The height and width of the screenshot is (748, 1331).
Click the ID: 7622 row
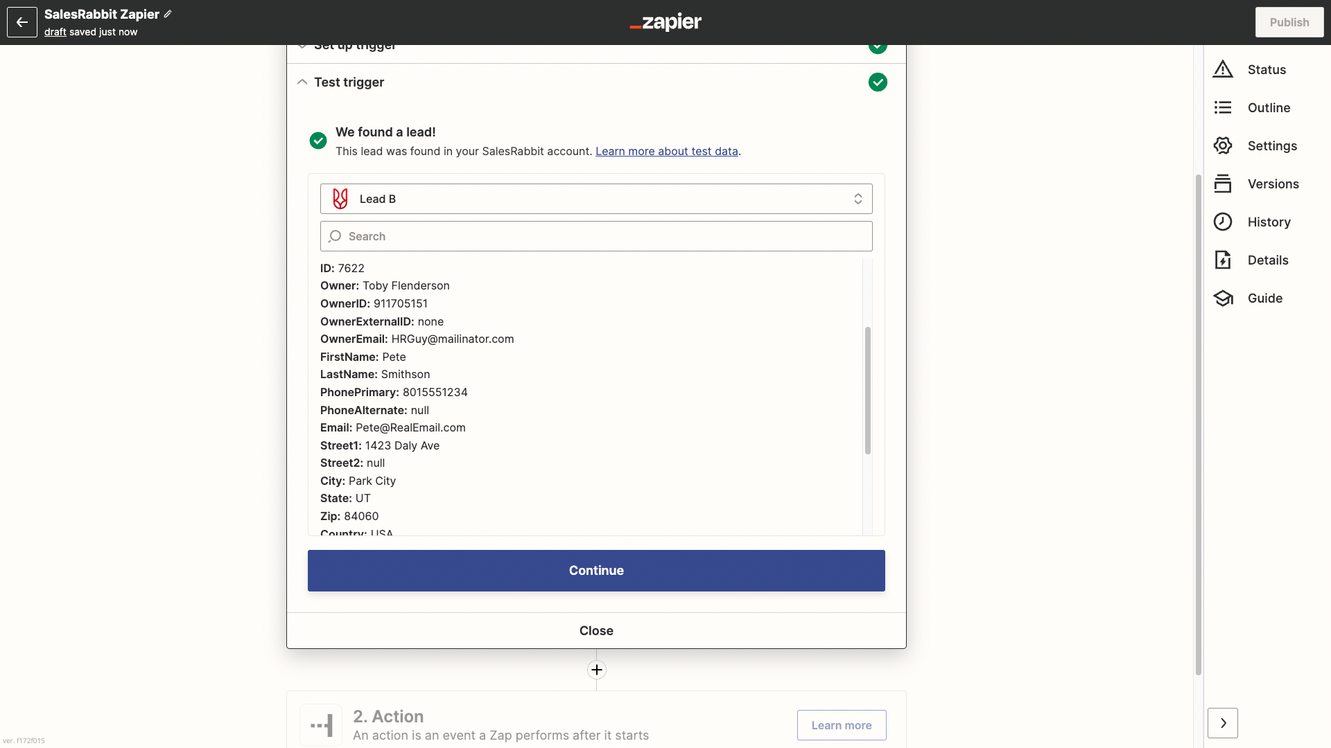point(342,268)
